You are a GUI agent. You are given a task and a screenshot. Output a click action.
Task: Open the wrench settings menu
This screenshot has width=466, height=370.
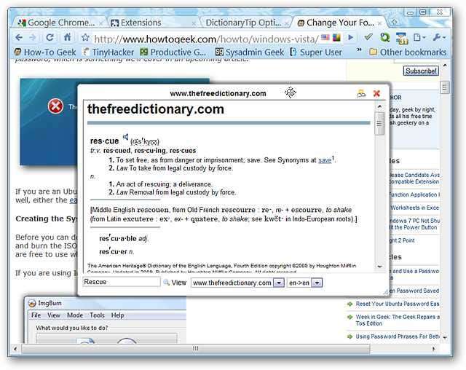pyautogui.click(x=438, y=37)
